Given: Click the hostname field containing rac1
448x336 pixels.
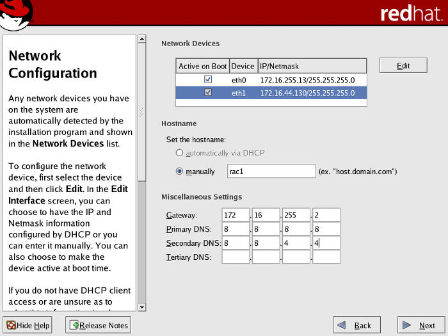Looking at the screenshot, I should [x=271, y=171].
